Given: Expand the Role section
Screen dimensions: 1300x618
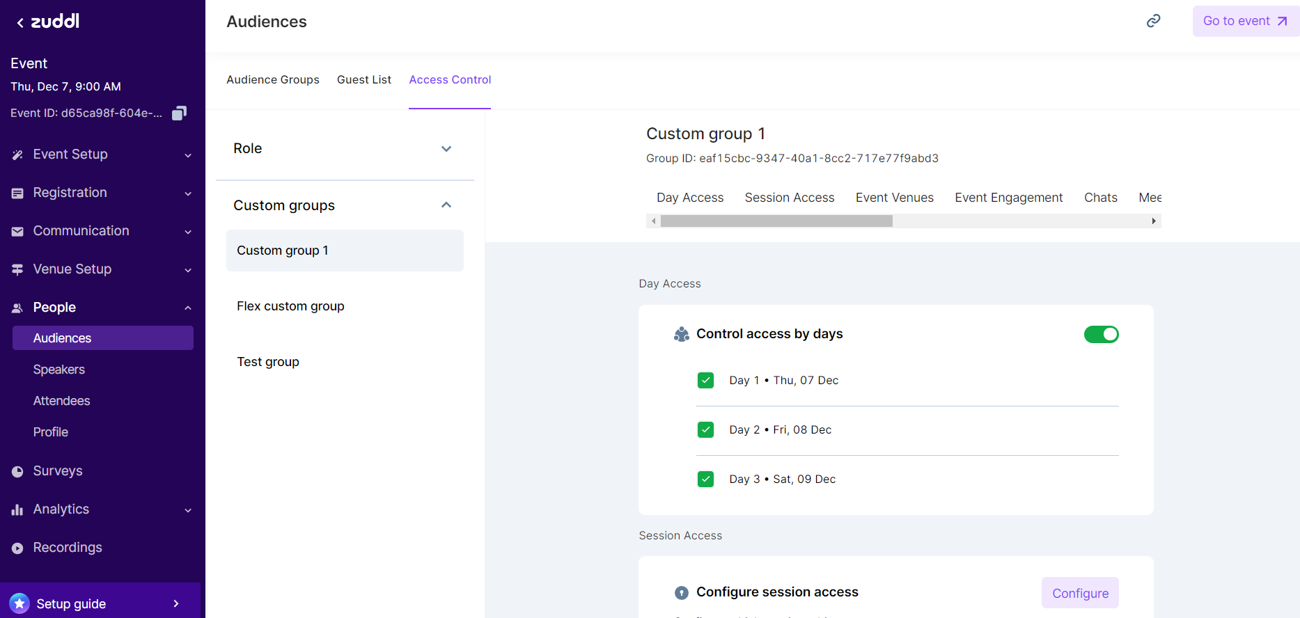Looking at the screenshot, I should (446, 149).
